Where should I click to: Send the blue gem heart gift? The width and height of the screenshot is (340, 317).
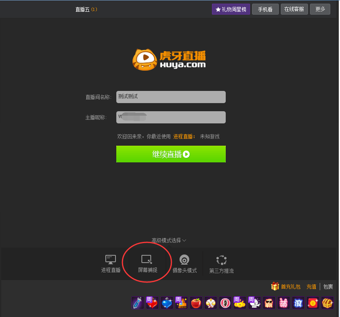(x=167, y=303)
